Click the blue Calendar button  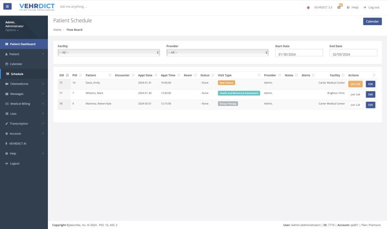(372, 21)
